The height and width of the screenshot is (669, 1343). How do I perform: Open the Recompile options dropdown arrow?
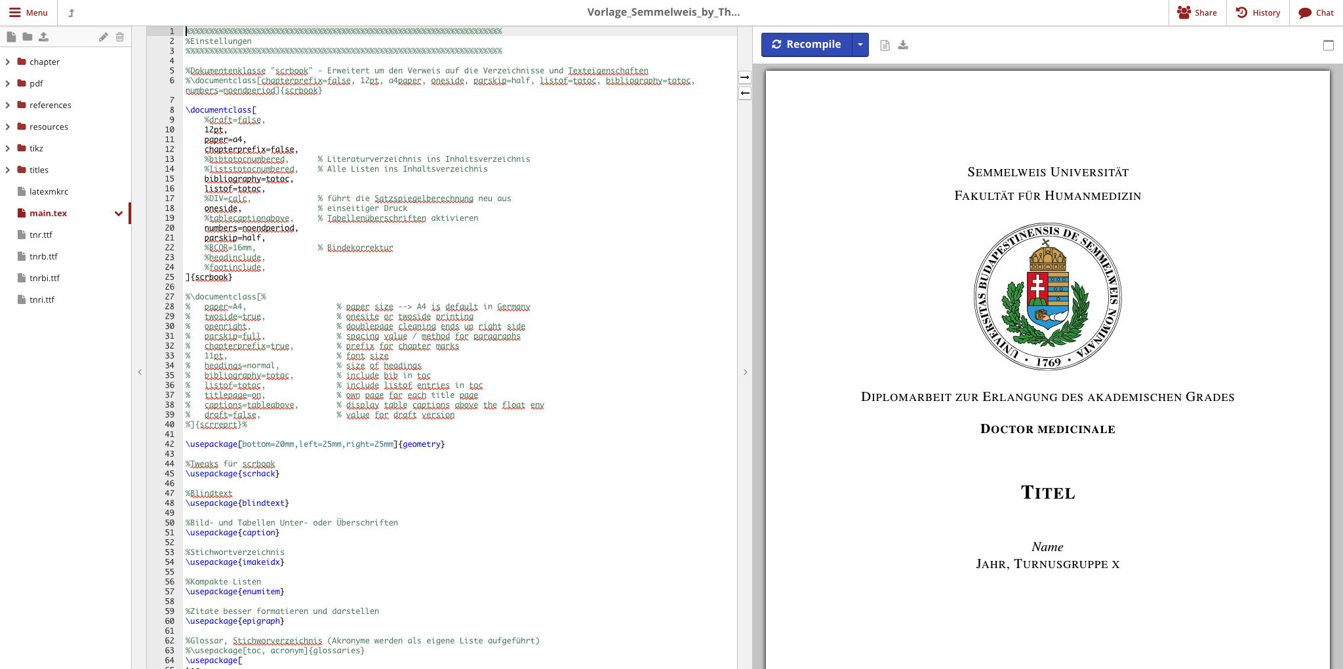coord(860,45)
